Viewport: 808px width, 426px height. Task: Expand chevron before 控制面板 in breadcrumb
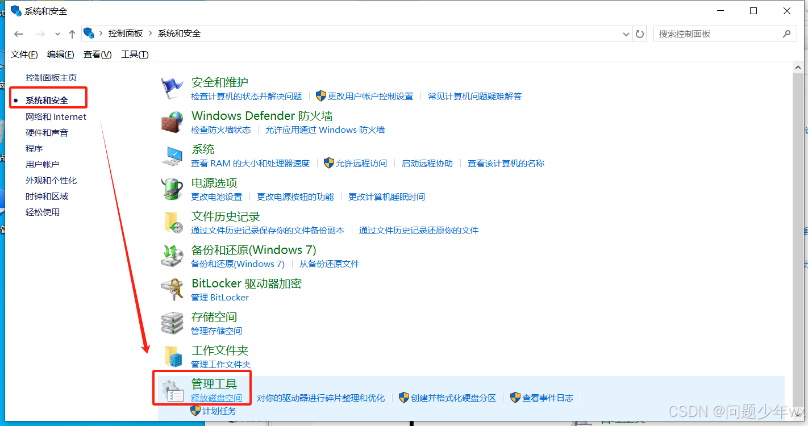pos(101,34)
